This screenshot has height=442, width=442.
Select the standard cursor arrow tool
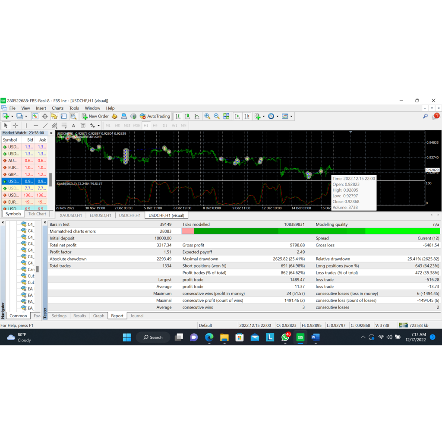click(x=6, y=126)
